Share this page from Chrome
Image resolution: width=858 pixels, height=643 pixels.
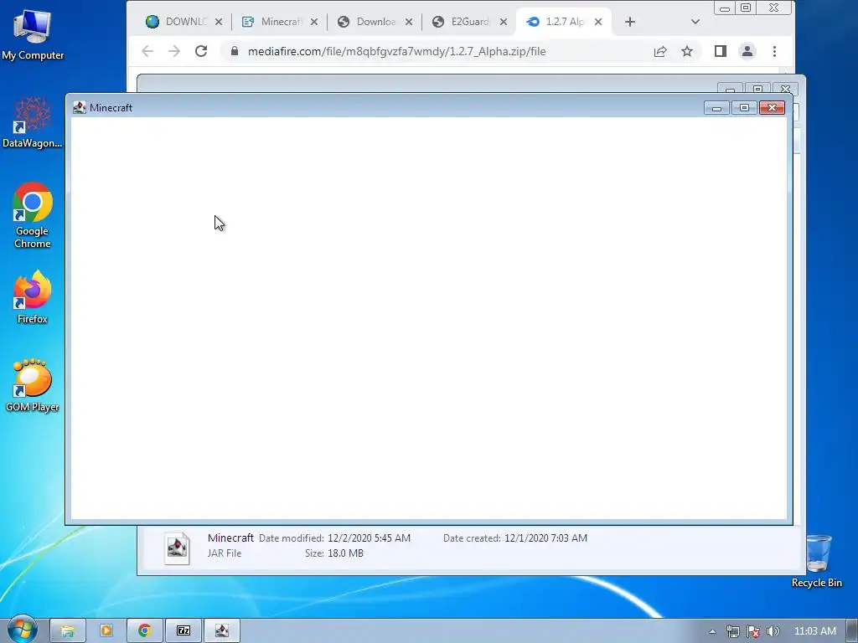tap(660, 51)
